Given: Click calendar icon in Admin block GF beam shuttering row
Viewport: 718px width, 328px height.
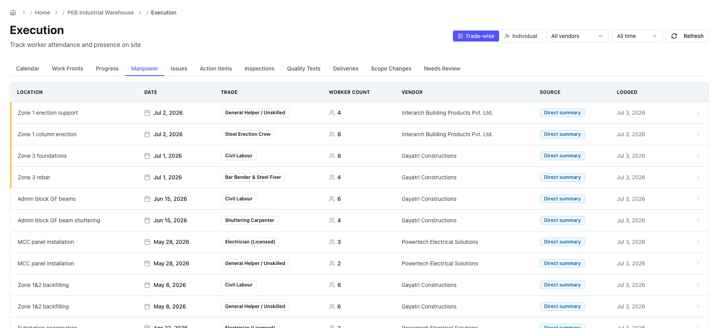Looking at the screenshot, I should point(147,220).
